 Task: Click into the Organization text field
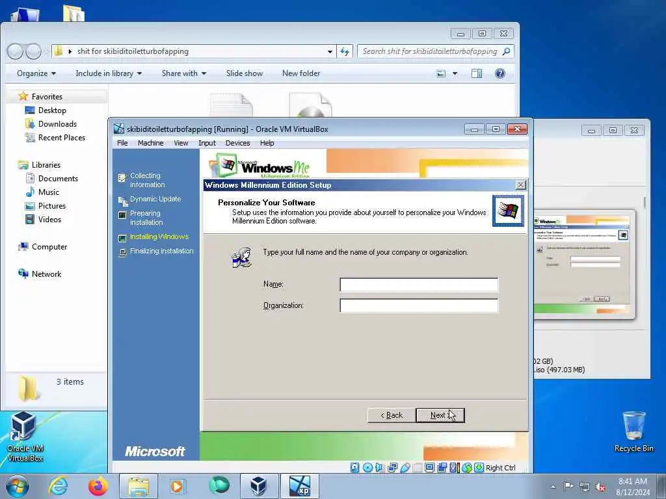pos(419,305)
